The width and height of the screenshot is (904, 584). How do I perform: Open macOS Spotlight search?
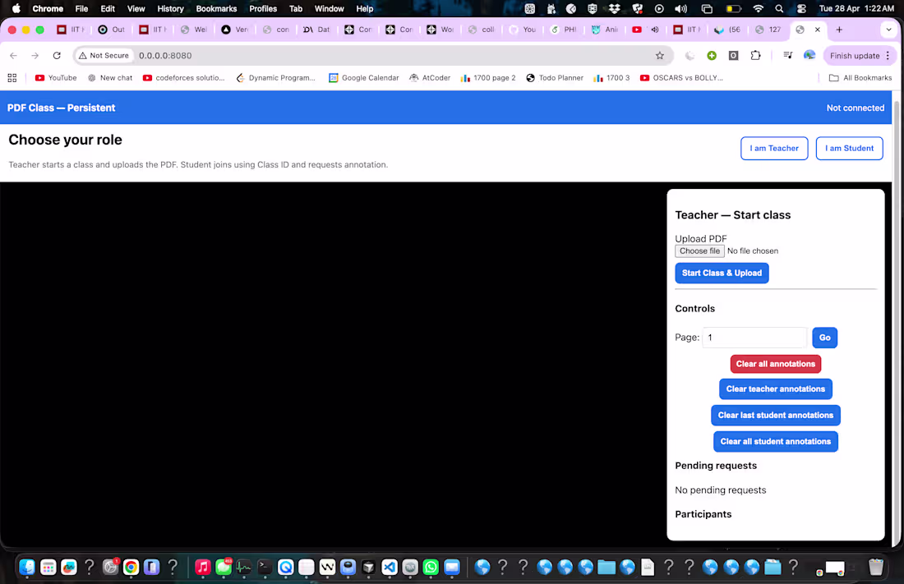(779, 9)
